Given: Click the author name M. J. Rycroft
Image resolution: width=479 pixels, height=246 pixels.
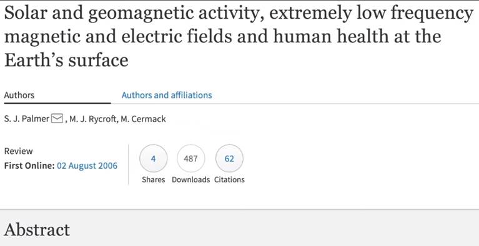Looking at the screenshot, I should click(x=94, y=119).
